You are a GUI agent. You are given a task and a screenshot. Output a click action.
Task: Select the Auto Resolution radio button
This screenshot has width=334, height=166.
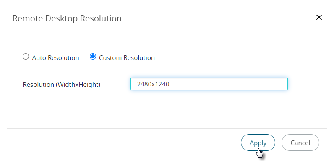(26, 57)
